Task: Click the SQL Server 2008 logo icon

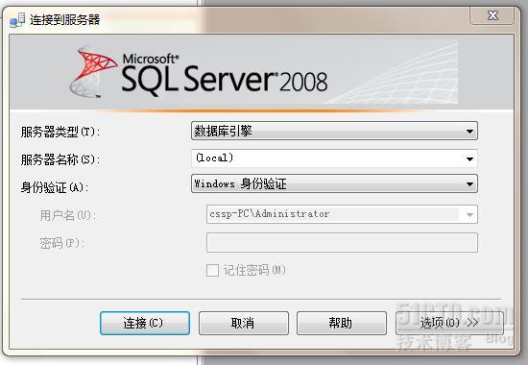Action: point(93,72)
